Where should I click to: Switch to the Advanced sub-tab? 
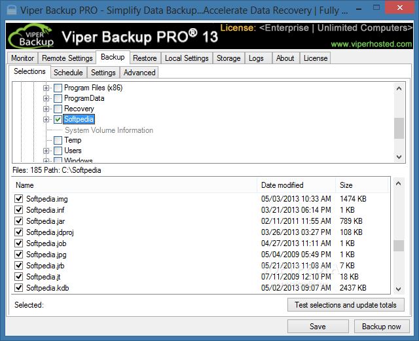139,73
